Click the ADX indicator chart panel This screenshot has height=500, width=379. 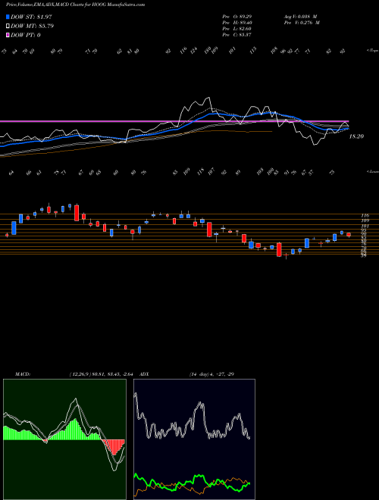click(x=194, y=439)
